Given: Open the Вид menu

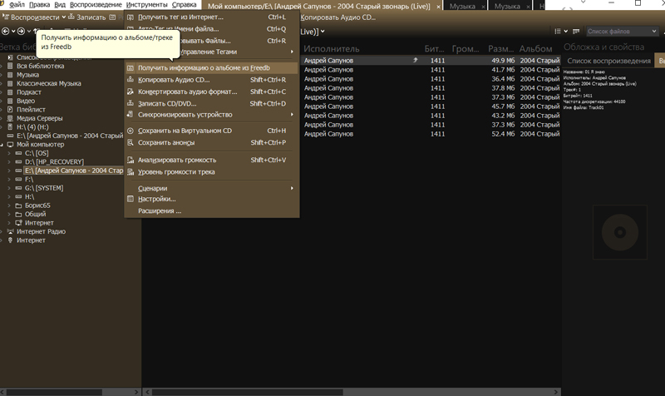Looking at the screenshot, I should click(60, 5).
